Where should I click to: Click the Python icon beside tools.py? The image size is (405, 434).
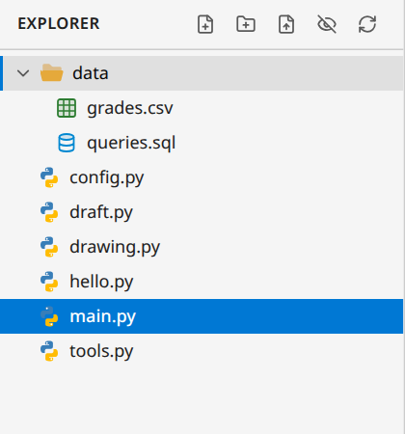(49, 351)
